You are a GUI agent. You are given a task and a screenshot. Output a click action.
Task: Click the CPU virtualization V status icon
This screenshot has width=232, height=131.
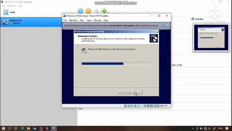point(151,106)
